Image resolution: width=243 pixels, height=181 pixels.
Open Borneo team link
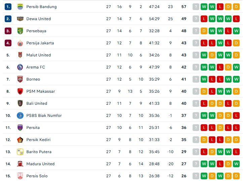click(x=33, y=79)
